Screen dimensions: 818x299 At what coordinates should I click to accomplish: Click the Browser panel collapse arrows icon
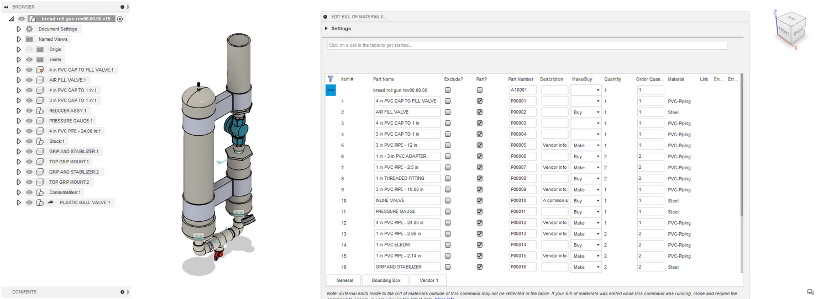click(6, 7)
